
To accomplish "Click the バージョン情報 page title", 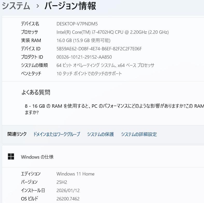I will pos(70,6).
